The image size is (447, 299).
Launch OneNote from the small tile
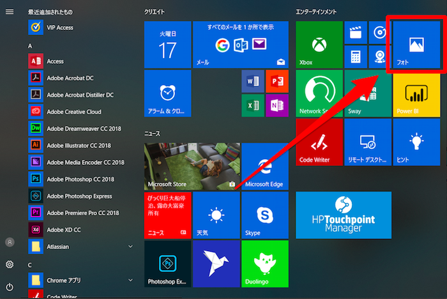(x=277, y=105)
